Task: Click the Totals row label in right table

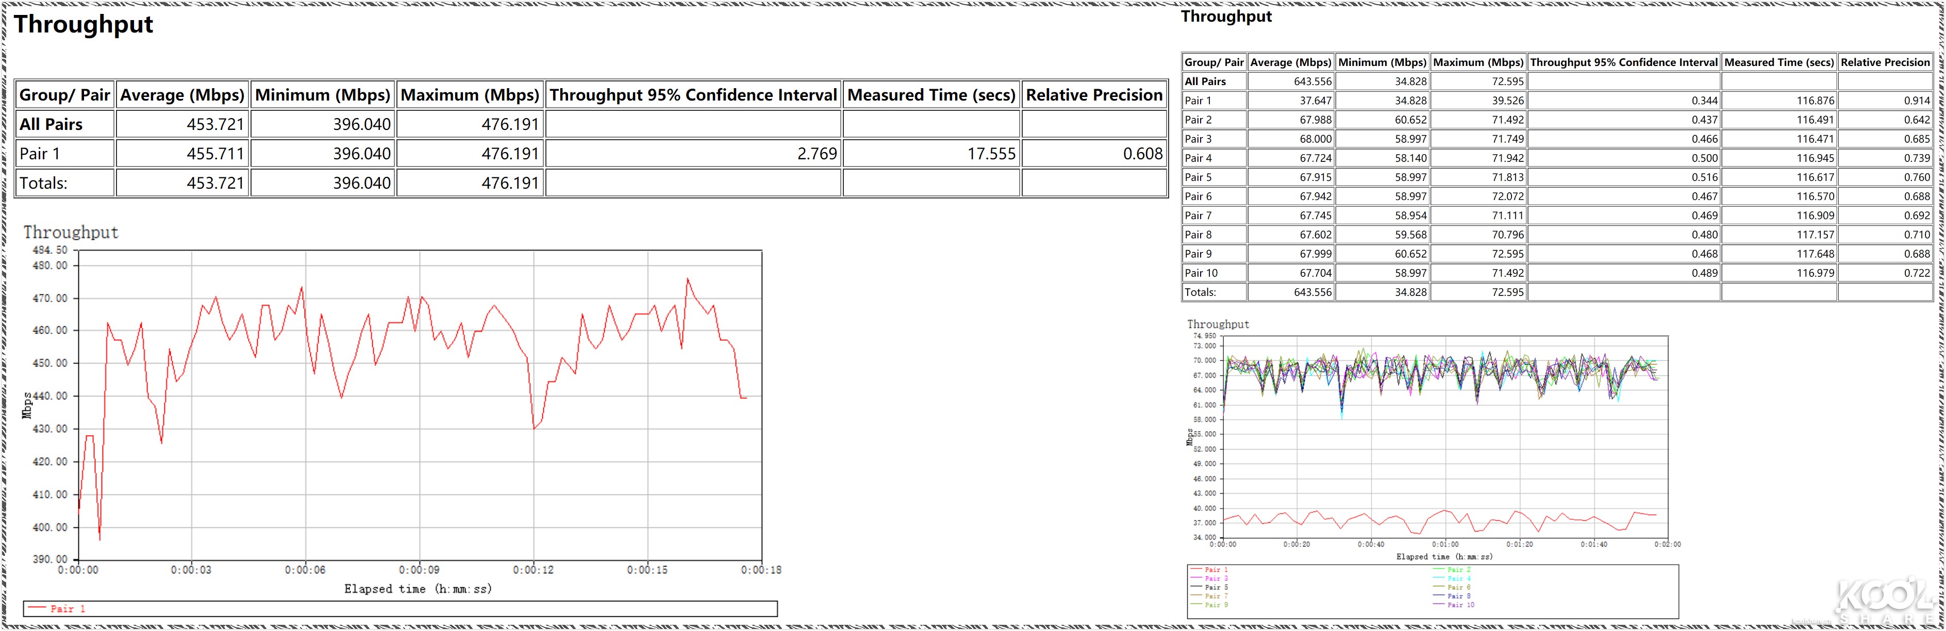Action: pyautogui.click(x=1200, y=292)
